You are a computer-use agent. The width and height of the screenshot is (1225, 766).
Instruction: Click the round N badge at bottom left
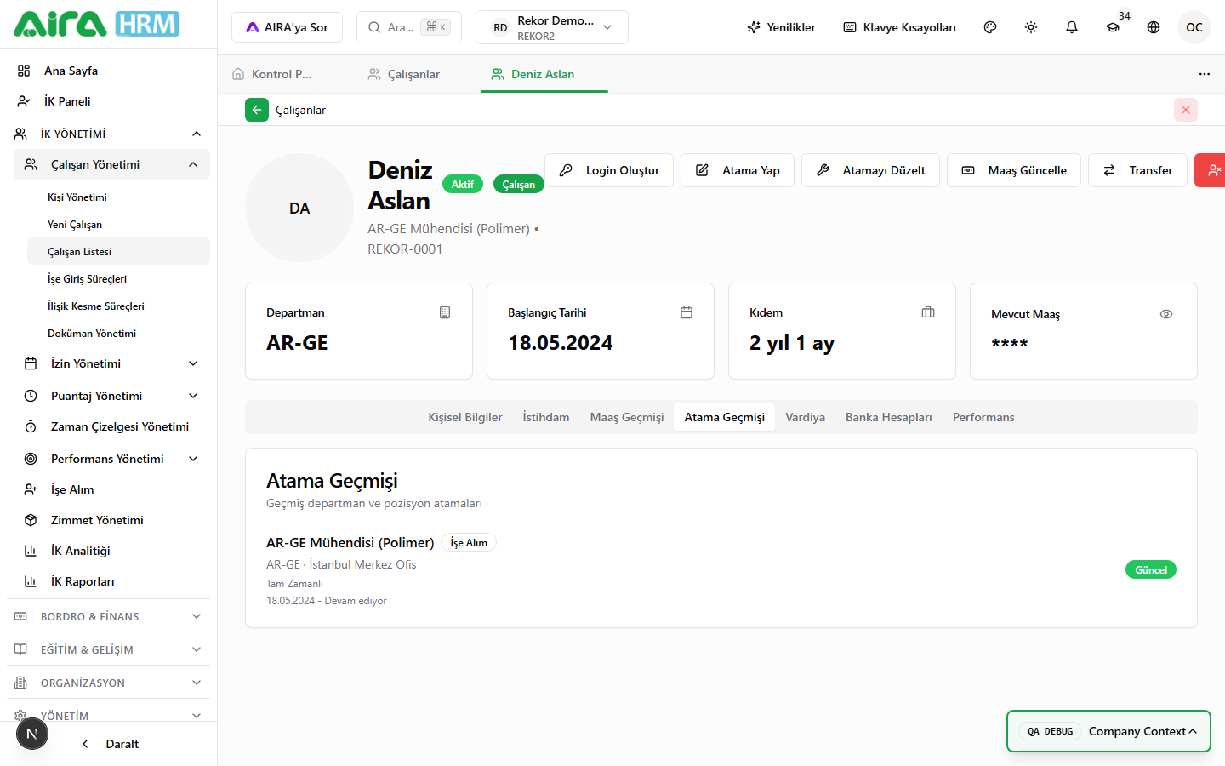pyautogui.click(x=32, y=734)
